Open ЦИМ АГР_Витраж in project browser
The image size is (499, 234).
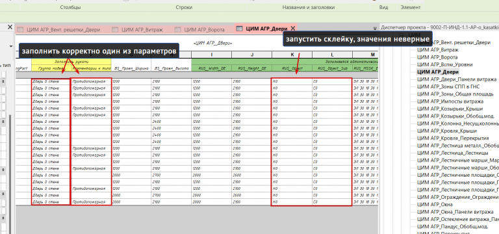click(437, 49)
